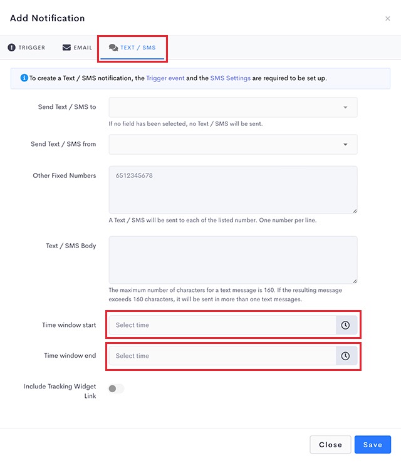Click the Trigger tab exclamation icon
The height and width of the screenshot is (463, 401).
[11, 47]
